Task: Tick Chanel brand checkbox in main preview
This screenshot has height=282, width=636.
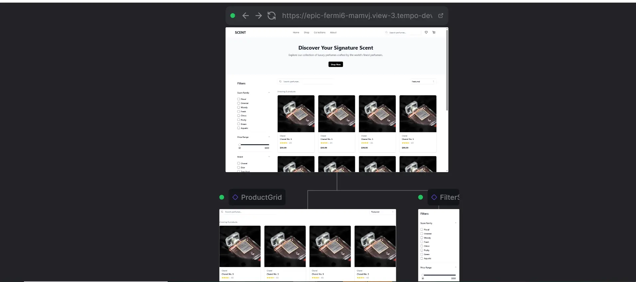Action: click(x=238, y=163)
